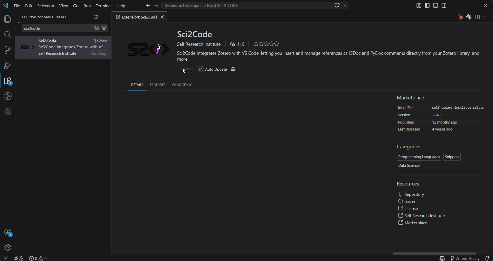
Task: Toggle bottom panel visibility
Action: (x=435, y=5)
